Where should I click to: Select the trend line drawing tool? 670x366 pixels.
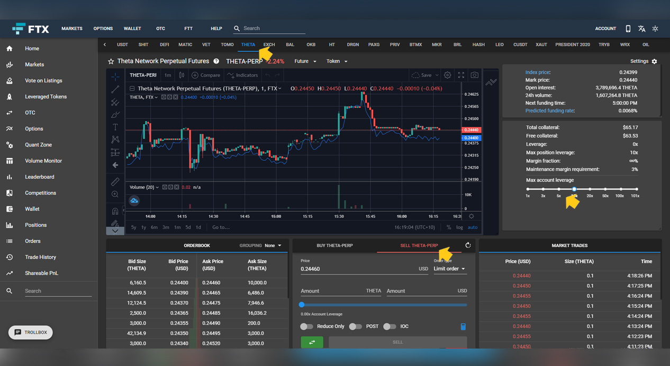click(115, 89)
